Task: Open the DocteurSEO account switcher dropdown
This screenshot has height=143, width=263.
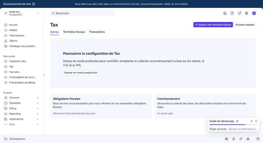Action: (x=21, y=13)
